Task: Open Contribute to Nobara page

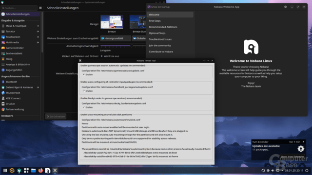Action: (170, 52)
